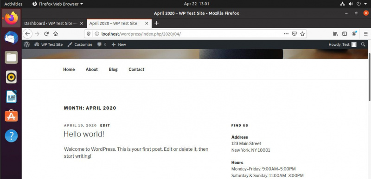Click the Firefox back arrow button

27,34
